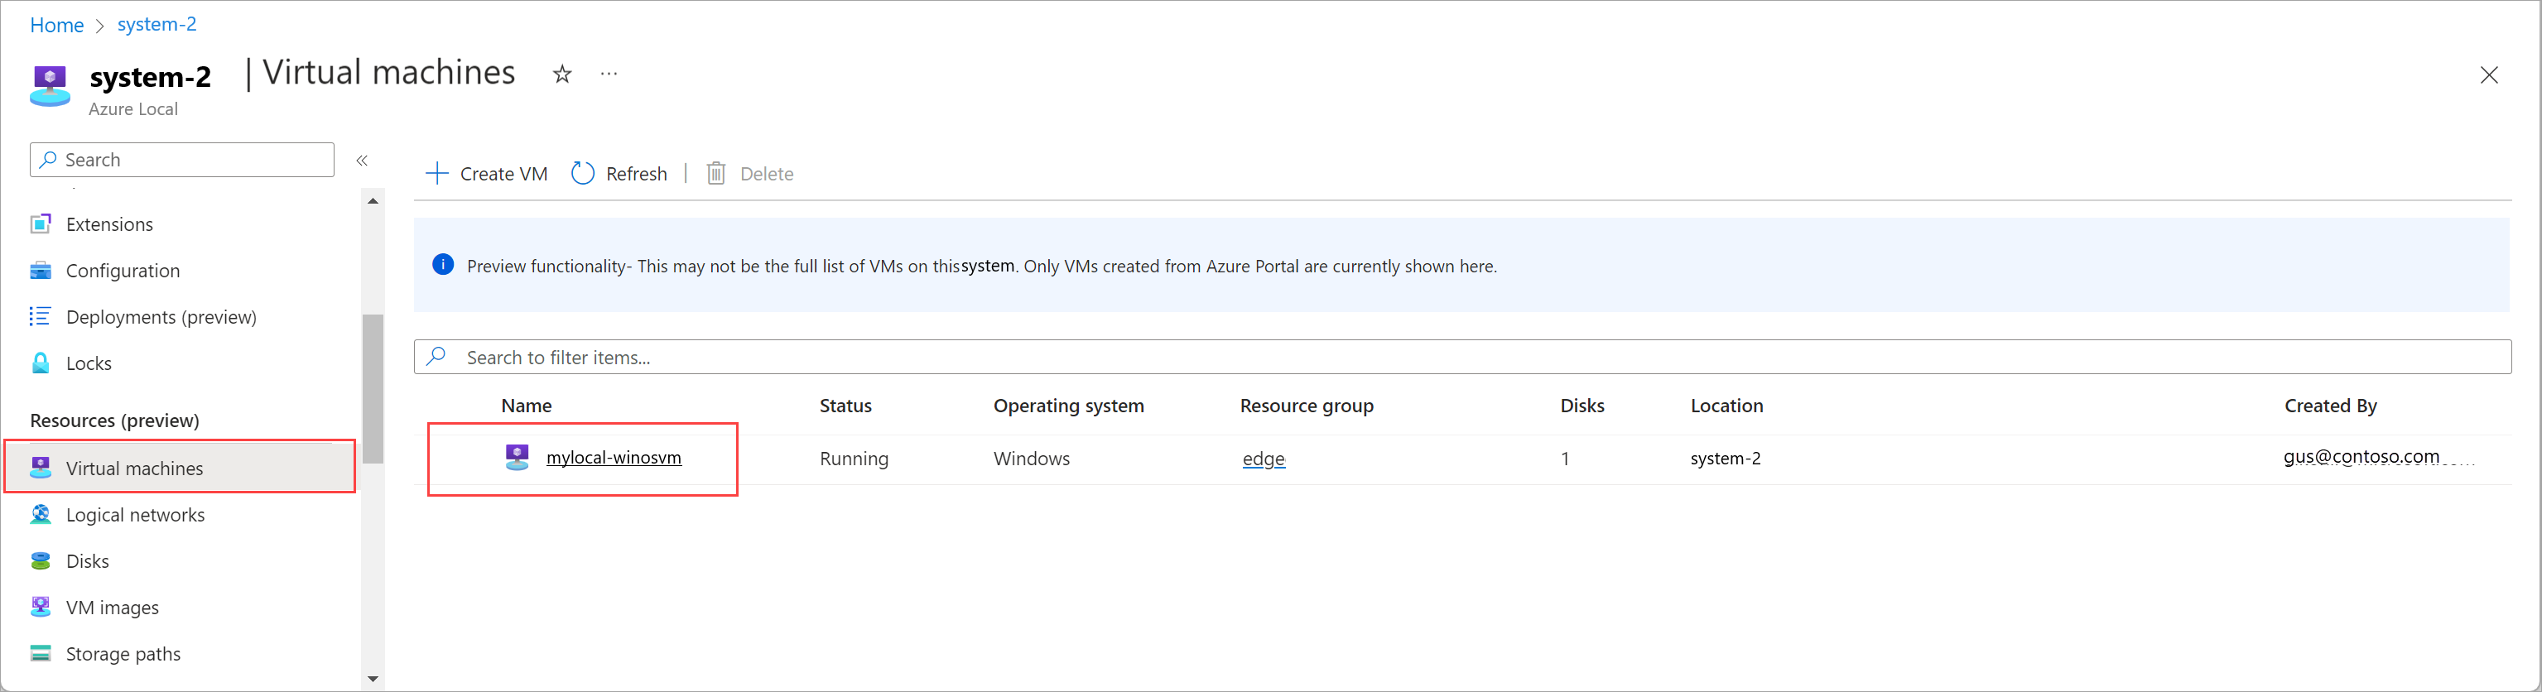This screenshot has width=2542, height=692.
Task: Open the ellipsis more options menu
Action: point(609,74)
